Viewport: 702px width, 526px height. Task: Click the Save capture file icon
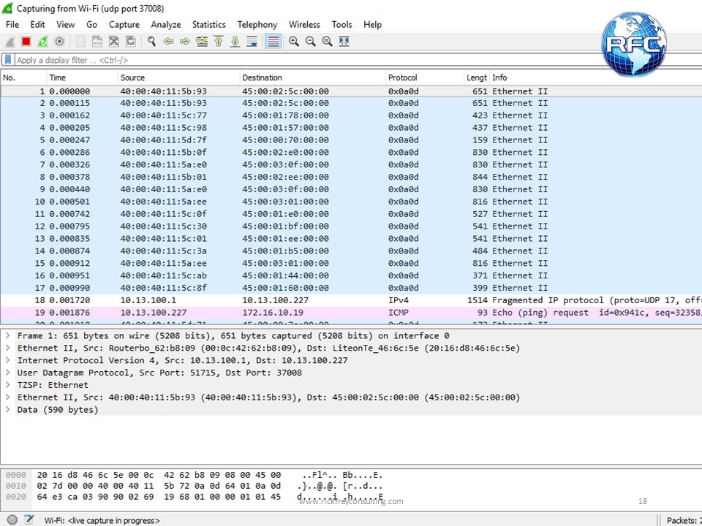click(97, 42)
